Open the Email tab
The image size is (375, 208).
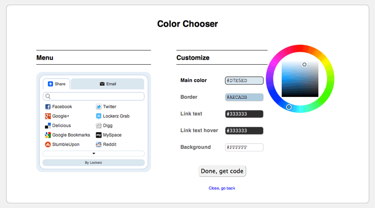coord(108,84)
